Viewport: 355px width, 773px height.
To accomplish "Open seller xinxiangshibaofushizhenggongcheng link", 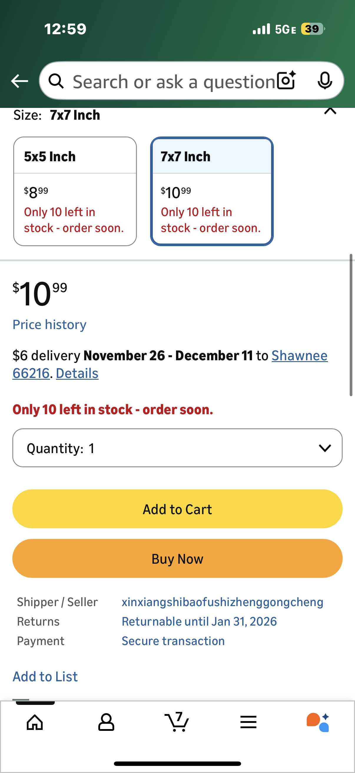I will 222,602.
